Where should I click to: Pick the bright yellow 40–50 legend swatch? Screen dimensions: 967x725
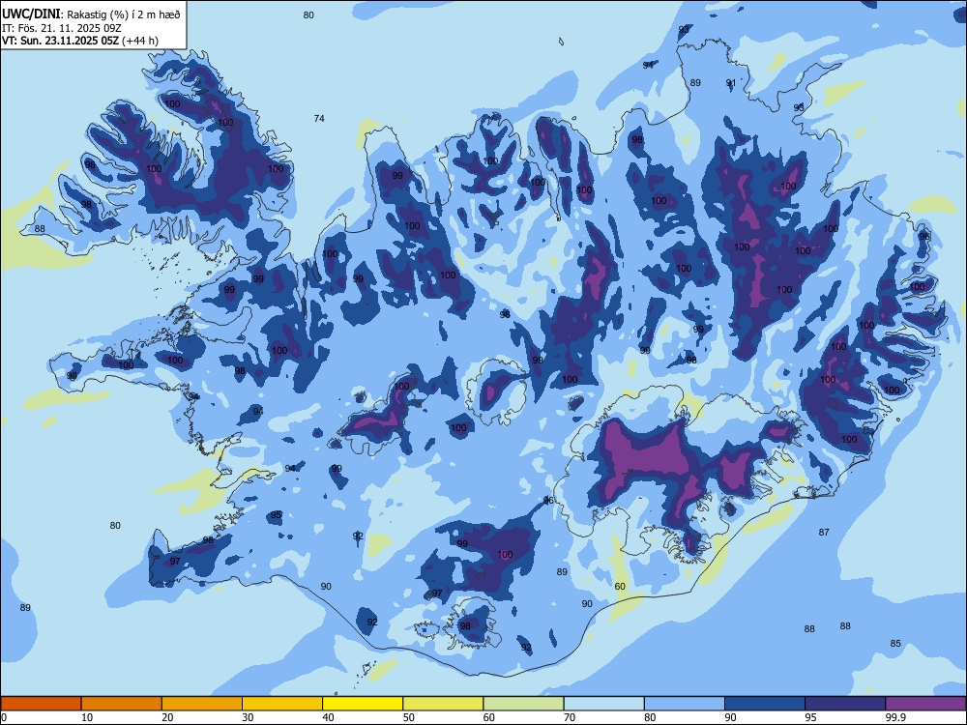tap(363, 704)
